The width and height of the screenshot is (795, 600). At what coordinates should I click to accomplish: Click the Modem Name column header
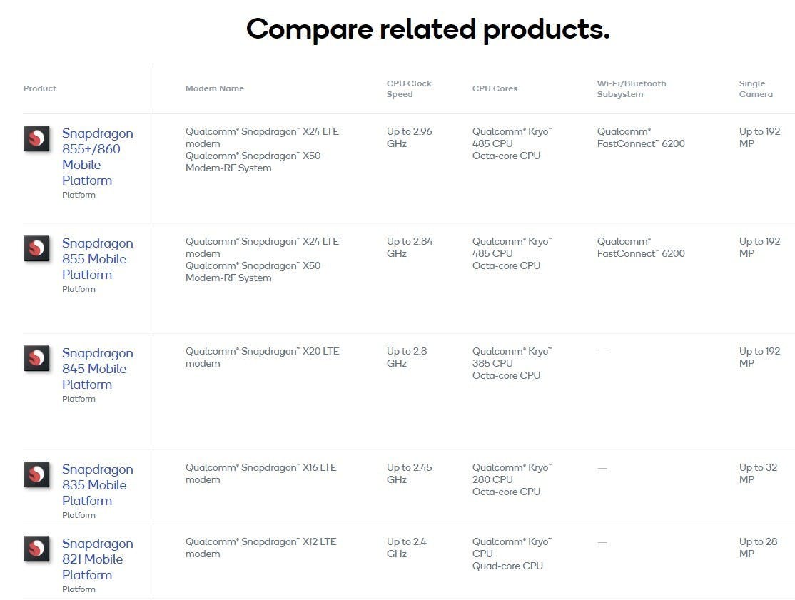(215, 88)
